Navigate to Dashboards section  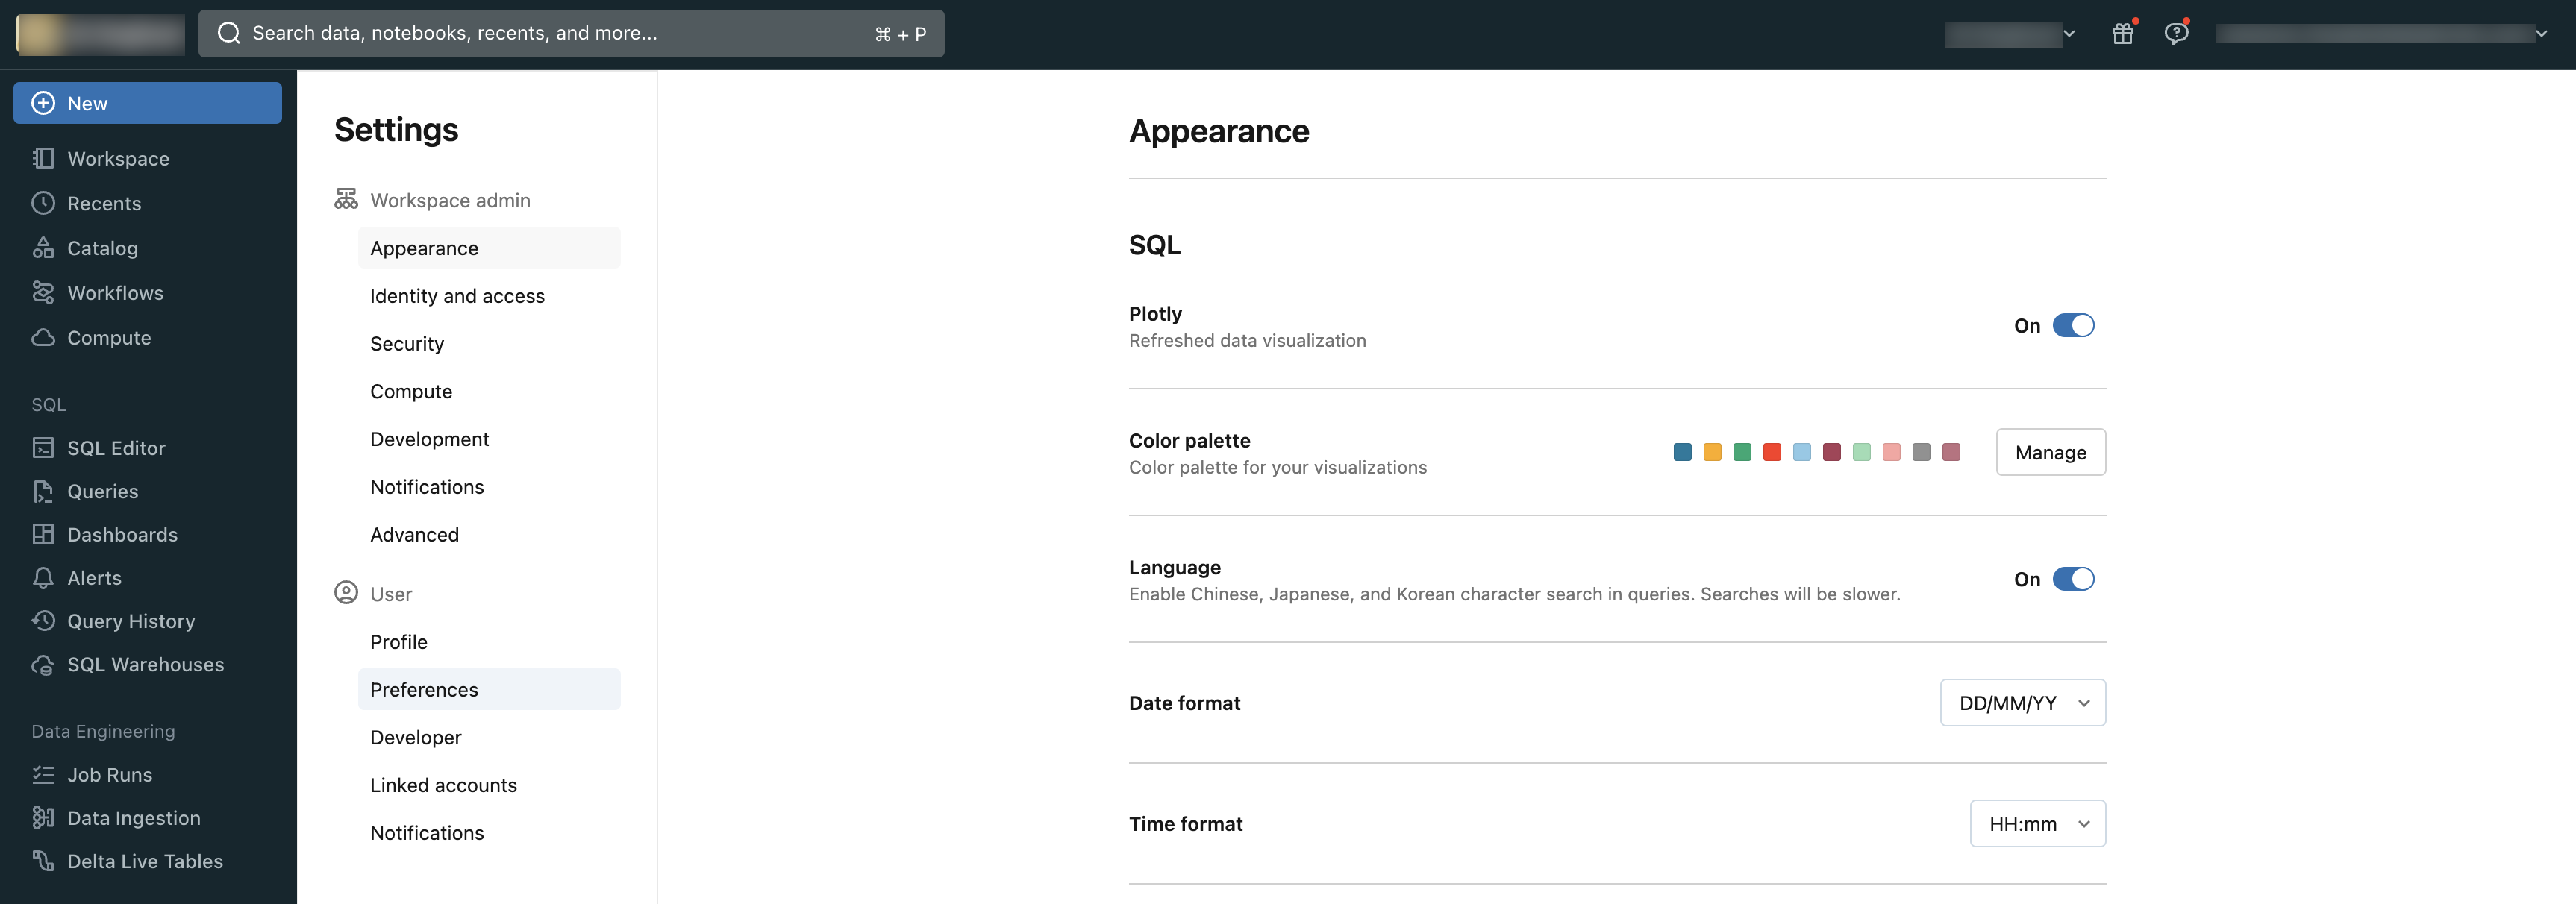tap(122, 535)
